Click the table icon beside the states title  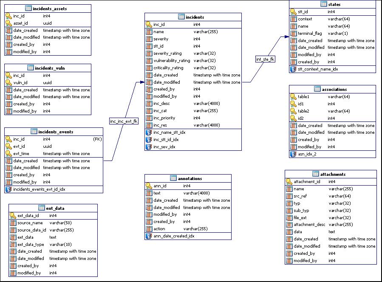pos(324,4)
